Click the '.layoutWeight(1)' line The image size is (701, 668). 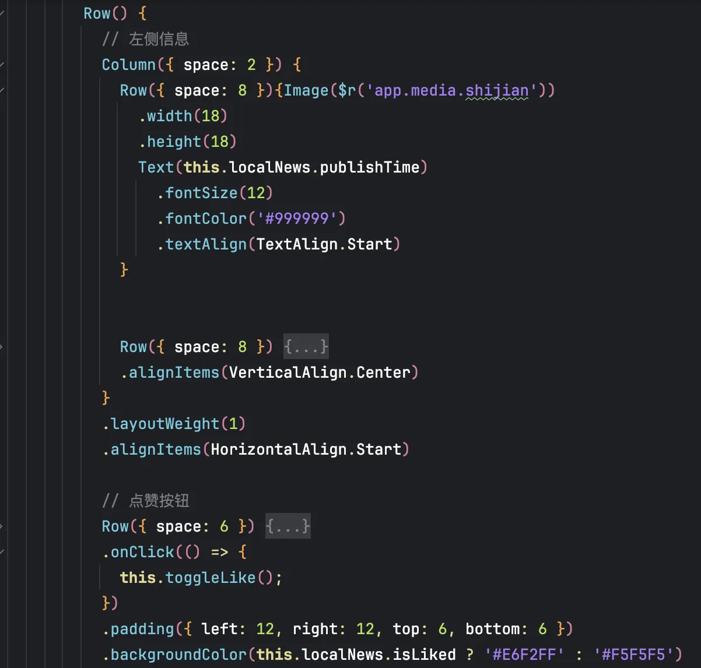tap(174, 424)
